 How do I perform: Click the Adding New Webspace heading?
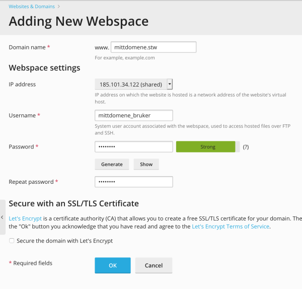coord(79,21)
